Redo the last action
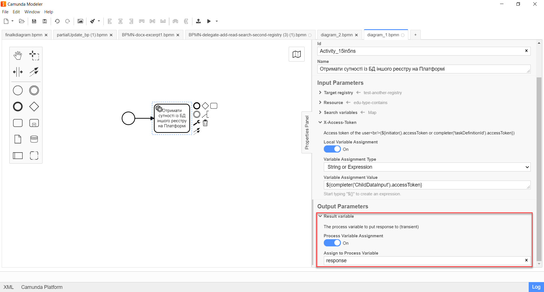 pos(67,21)
